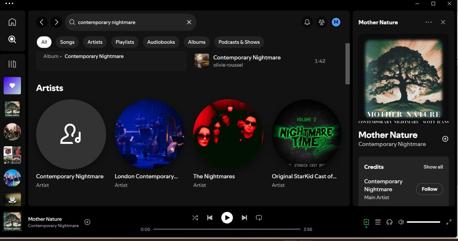The height and width of the screenshot is (241, 458).
Task: Open Your Library icon
Action: [12, 64]
